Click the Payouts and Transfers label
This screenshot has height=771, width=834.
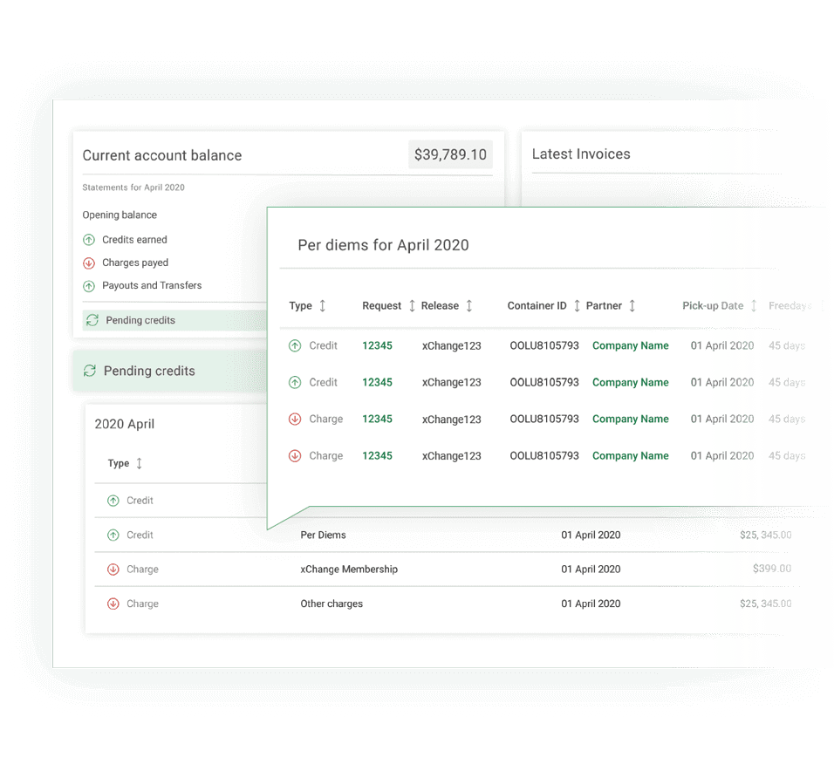pos(152,285)
